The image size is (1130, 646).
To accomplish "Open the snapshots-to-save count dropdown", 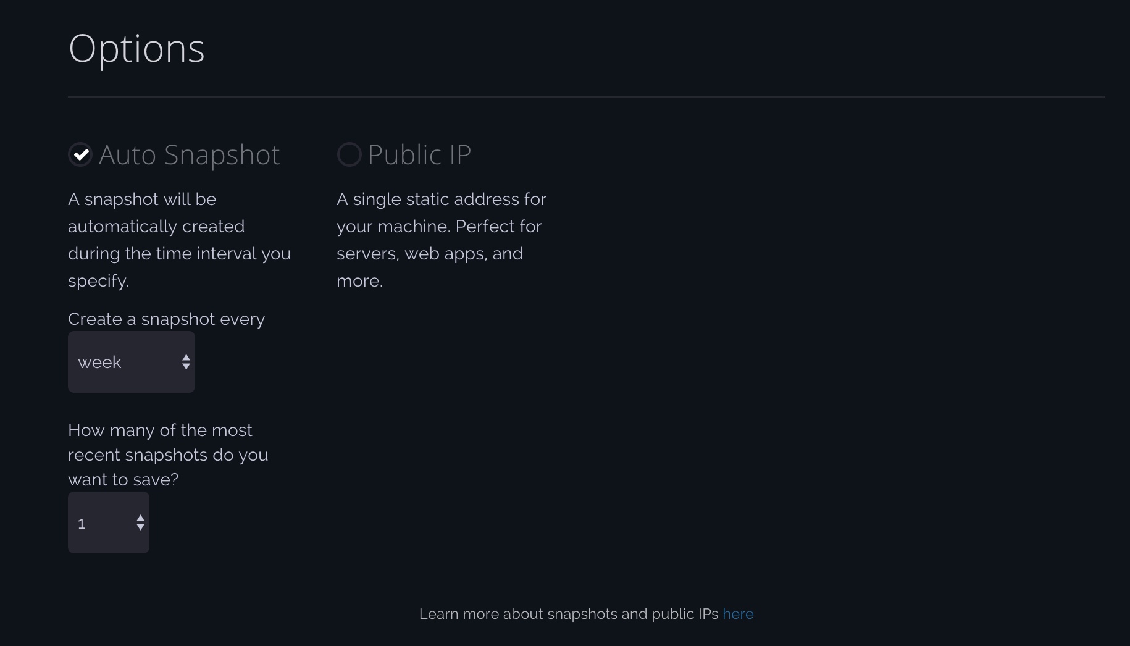I will click(x=109, y=522).
